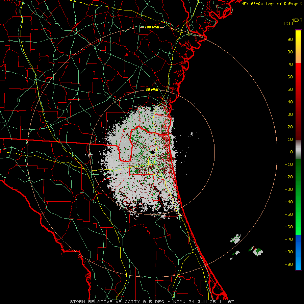The image size is (304, 304).
Task: Click the -50 value on velocity scale
Action: (289, 214)
